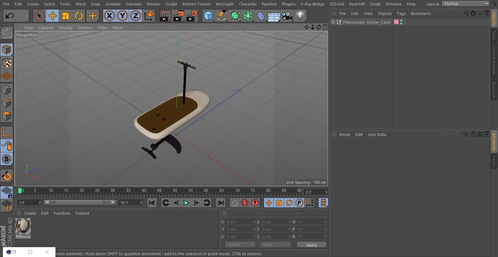498x257 pixels.
Task: Render to Picture Viewer
Action: point(179,16)
